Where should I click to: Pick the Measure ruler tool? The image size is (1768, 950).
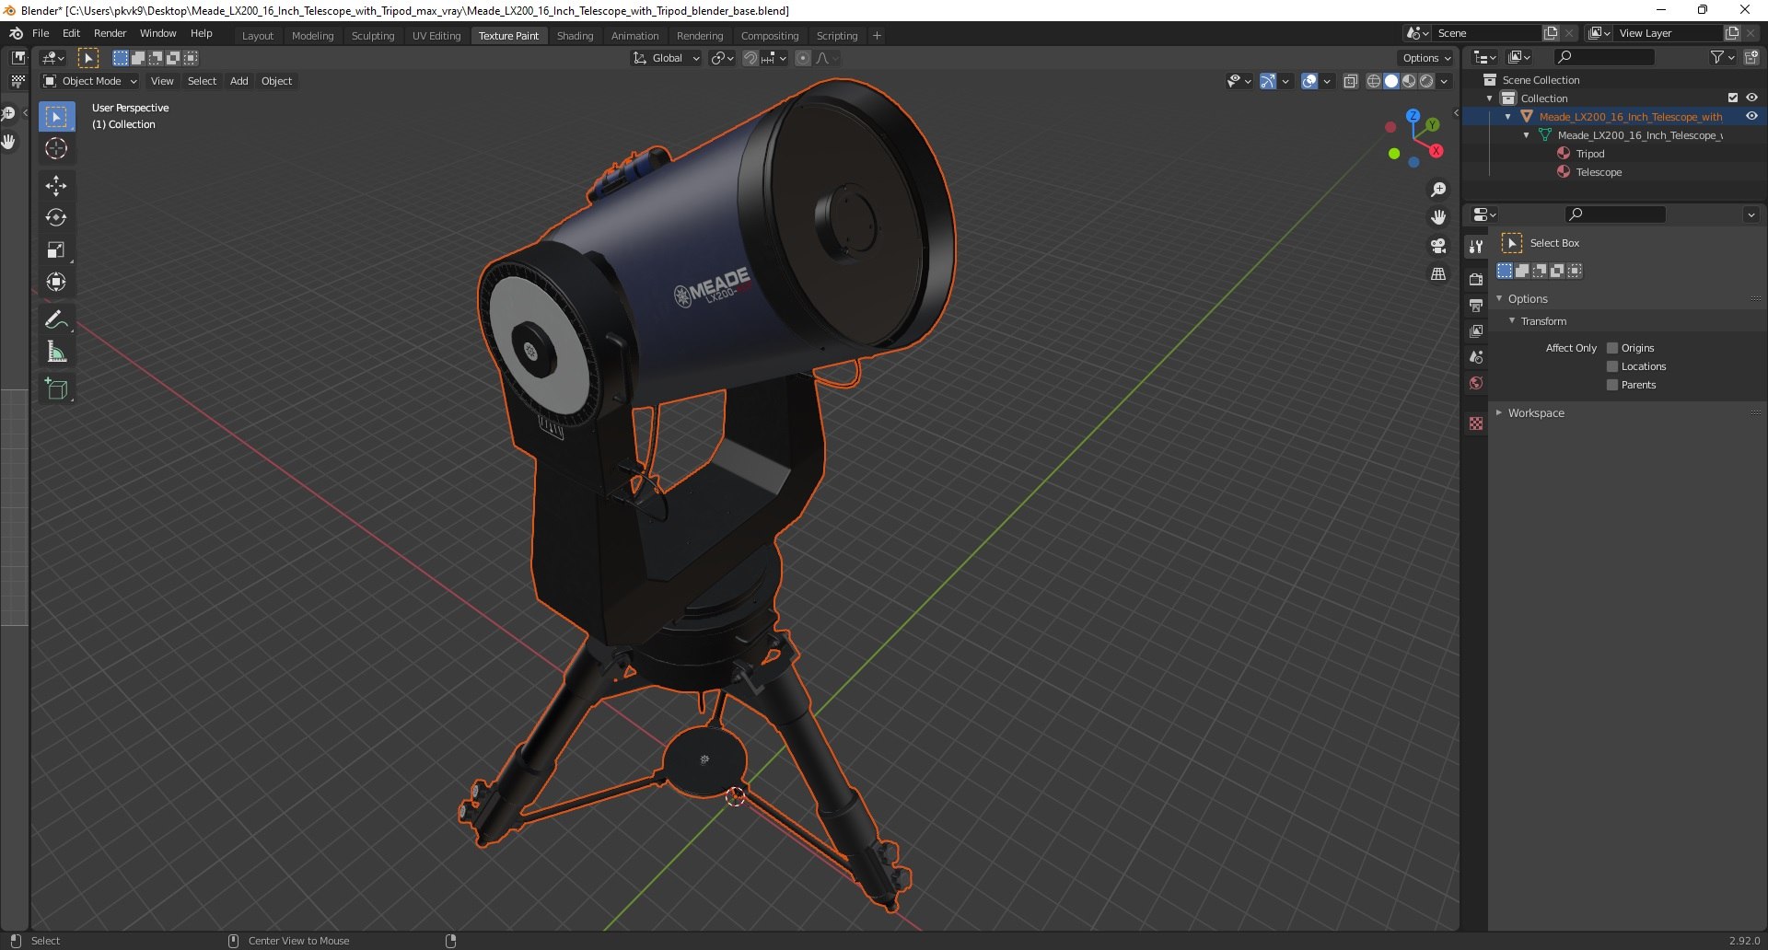pyautogui.click(x=56, y=353)
